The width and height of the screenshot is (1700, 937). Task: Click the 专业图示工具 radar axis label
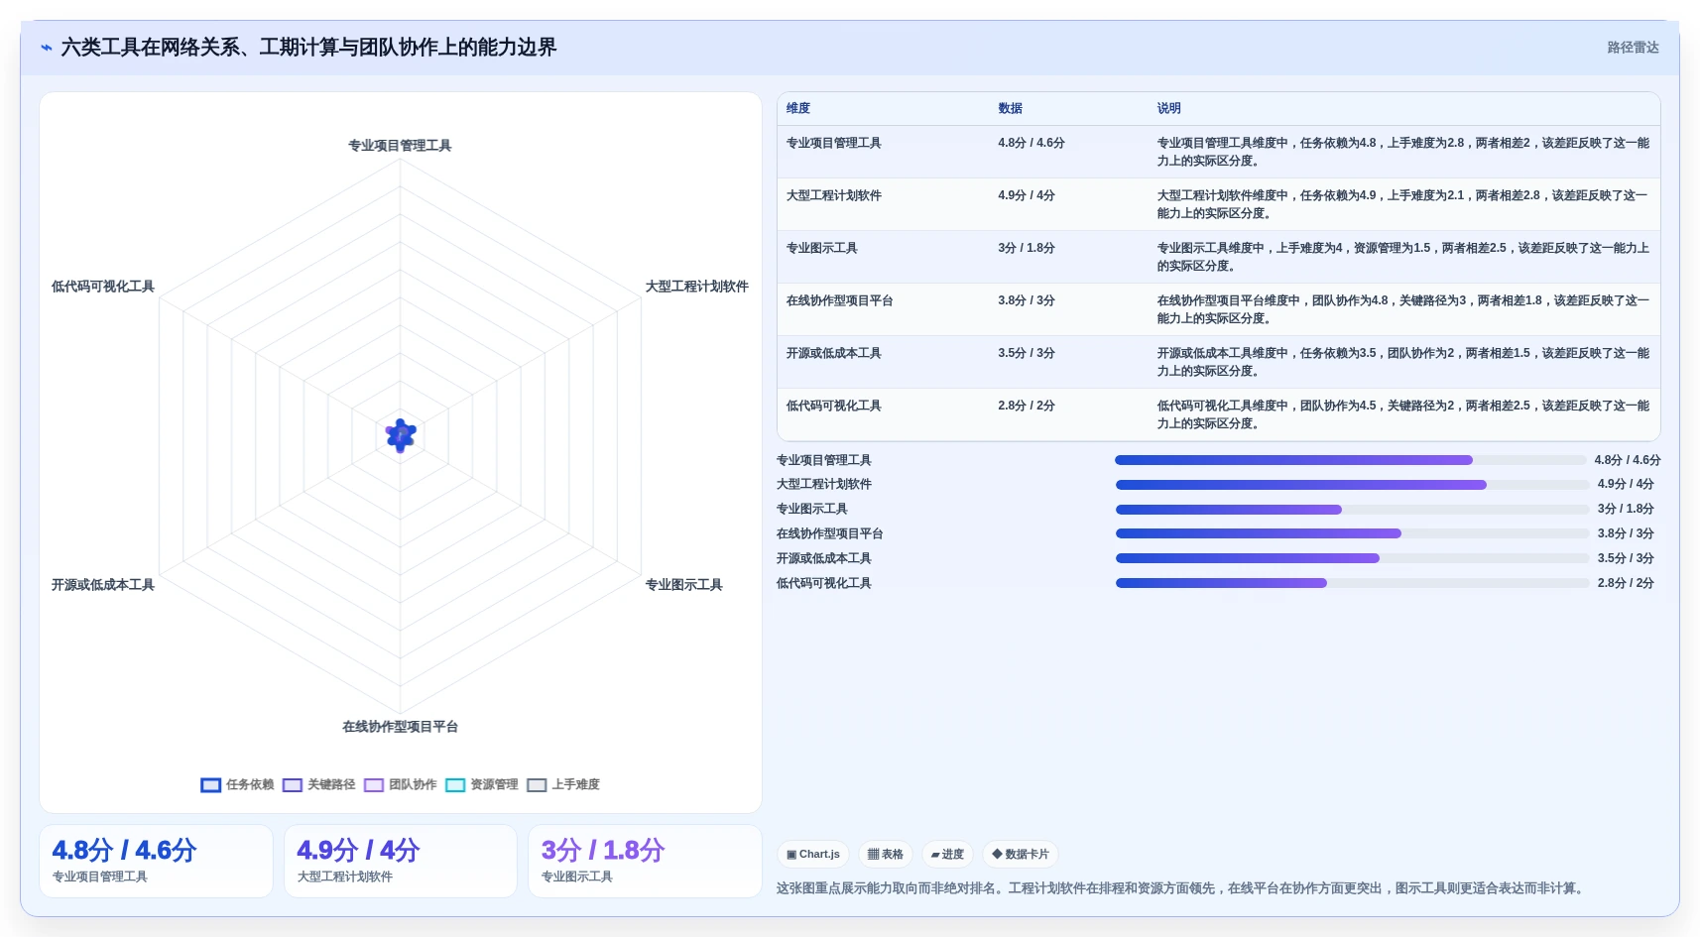pos(684,585)
